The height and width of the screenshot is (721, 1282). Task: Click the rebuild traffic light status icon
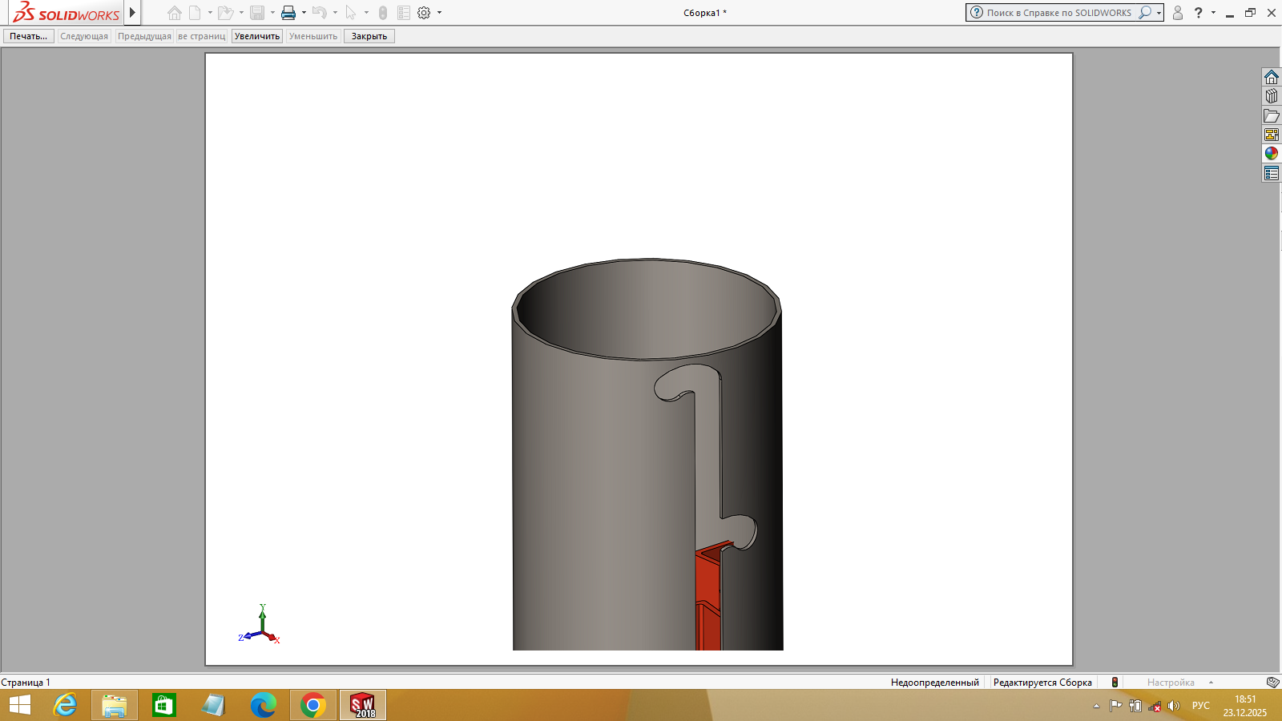[x=1115, y=683]
